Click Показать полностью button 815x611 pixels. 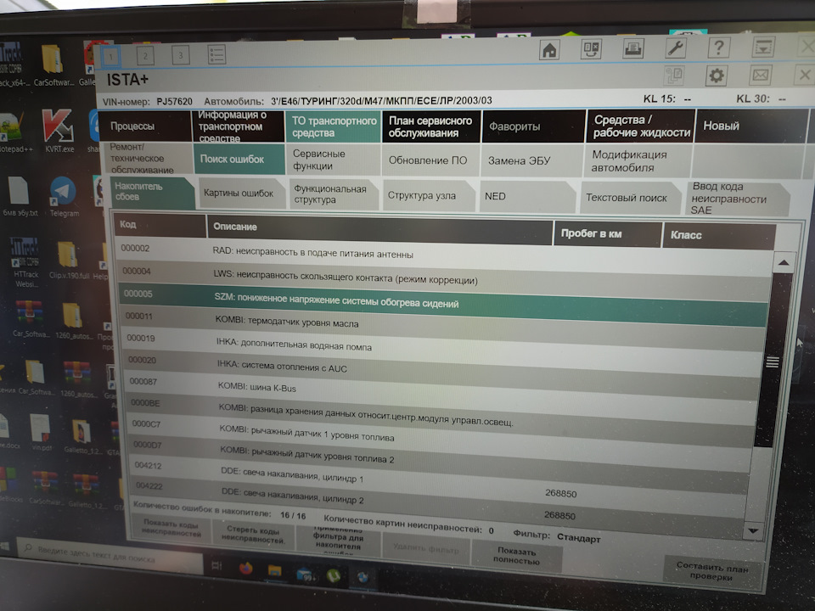pyautogui.click(x=516, y=555)
